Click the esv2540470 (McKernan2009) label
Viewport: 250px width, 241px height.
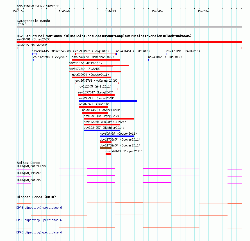93,57
